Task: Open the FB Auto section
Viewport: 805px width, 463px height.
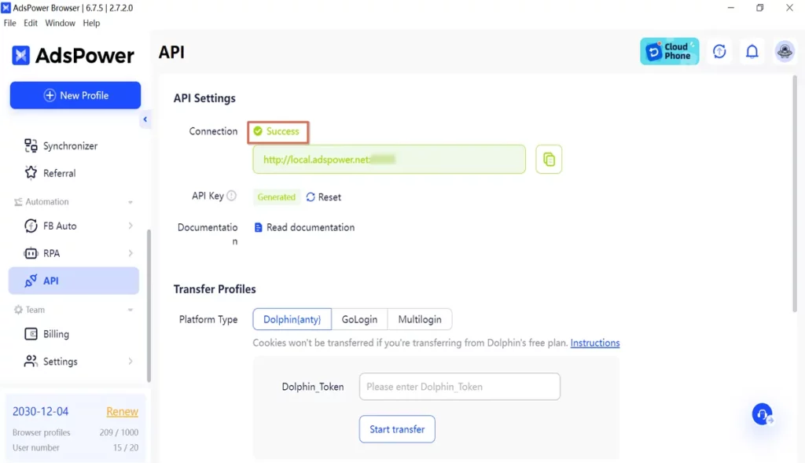Action: [x=73, y=225]
